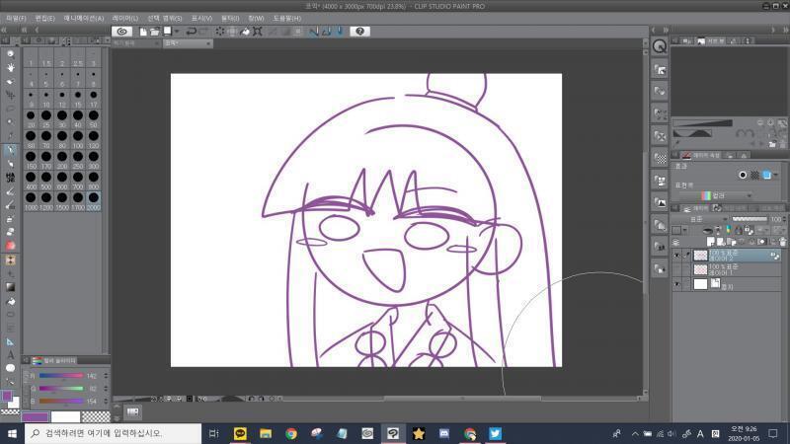Select the Zoom magnifier tool
Image resolution: width=790 pixels, height=444 pixels.
(x=10, y=54)
